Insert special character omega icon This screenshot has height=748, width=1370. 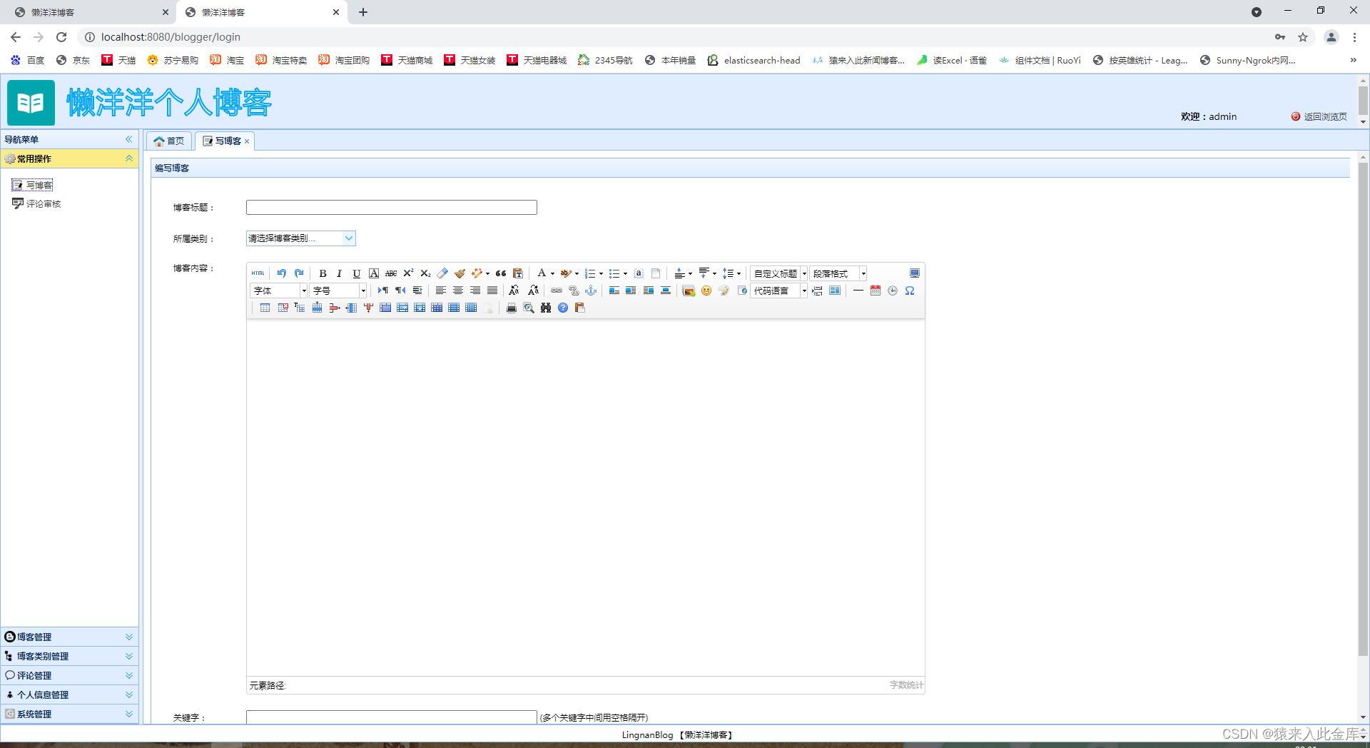point(910,290)
